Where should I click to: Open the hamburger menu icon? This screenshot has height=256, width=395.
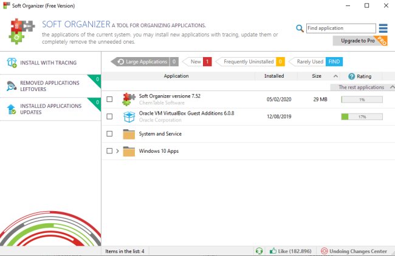pyautogui.click(x=383, y=28)
